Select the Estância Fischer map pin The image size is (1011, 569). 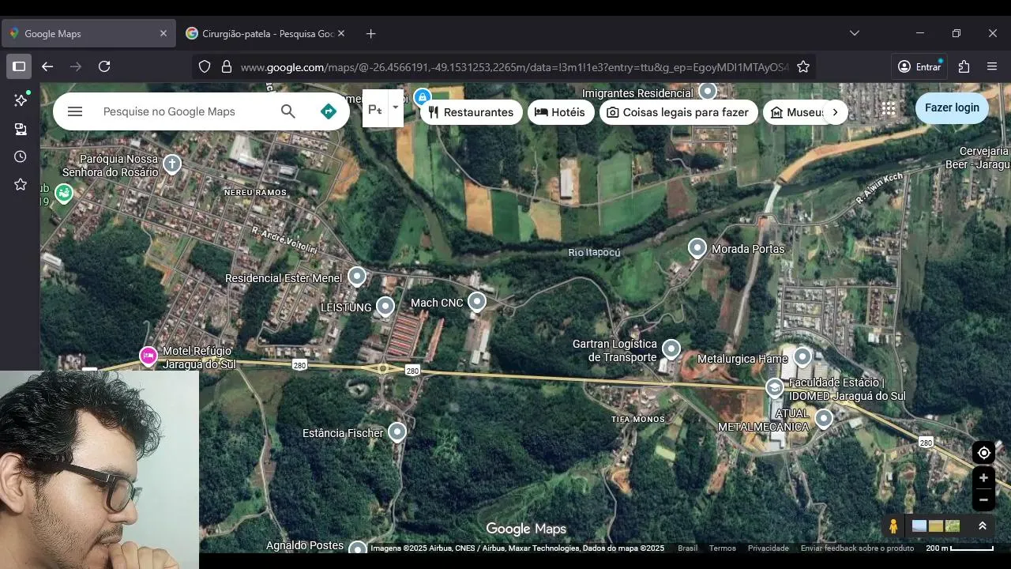[x=397, y=431]
